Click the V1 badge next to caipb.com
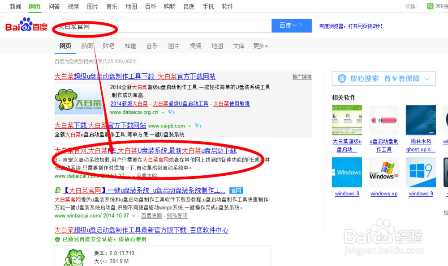Screen dimensions: 448x266 point(198,126)
